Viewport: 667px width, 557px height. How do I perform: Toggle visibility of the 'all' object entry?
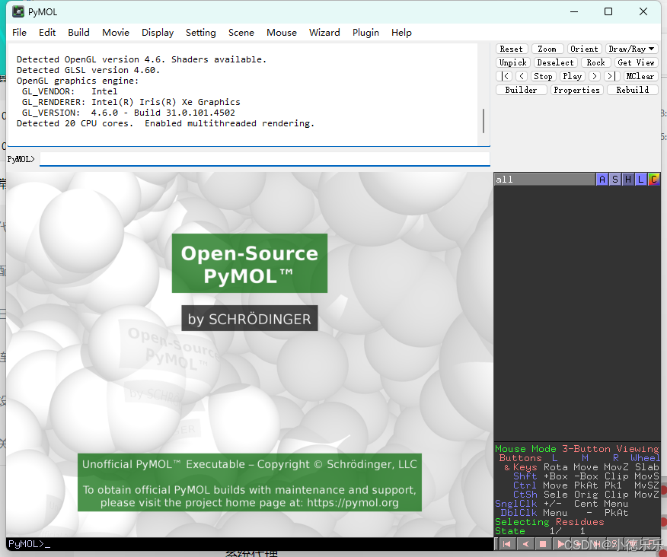[x=544, y=180]
